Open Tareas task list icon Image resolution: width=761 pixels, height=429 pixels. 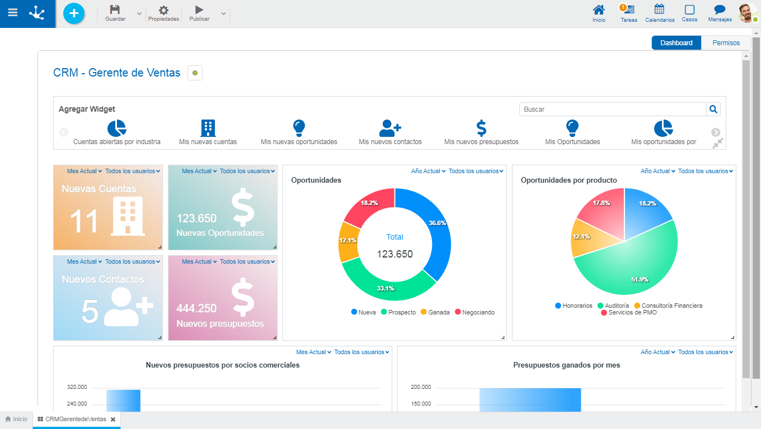tap(629, 9)
